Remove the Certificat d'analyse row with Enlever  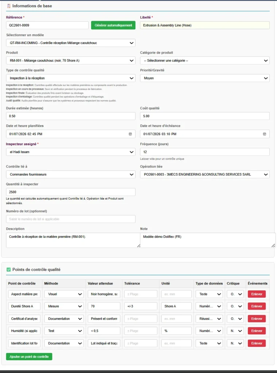pos(256,318)
